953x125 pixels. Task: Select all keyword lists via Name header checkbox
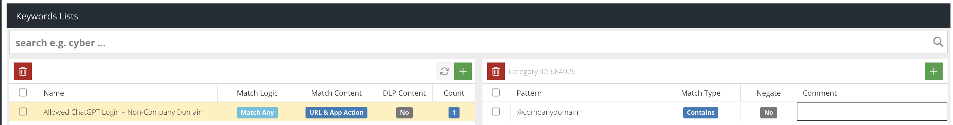(23, 92)
